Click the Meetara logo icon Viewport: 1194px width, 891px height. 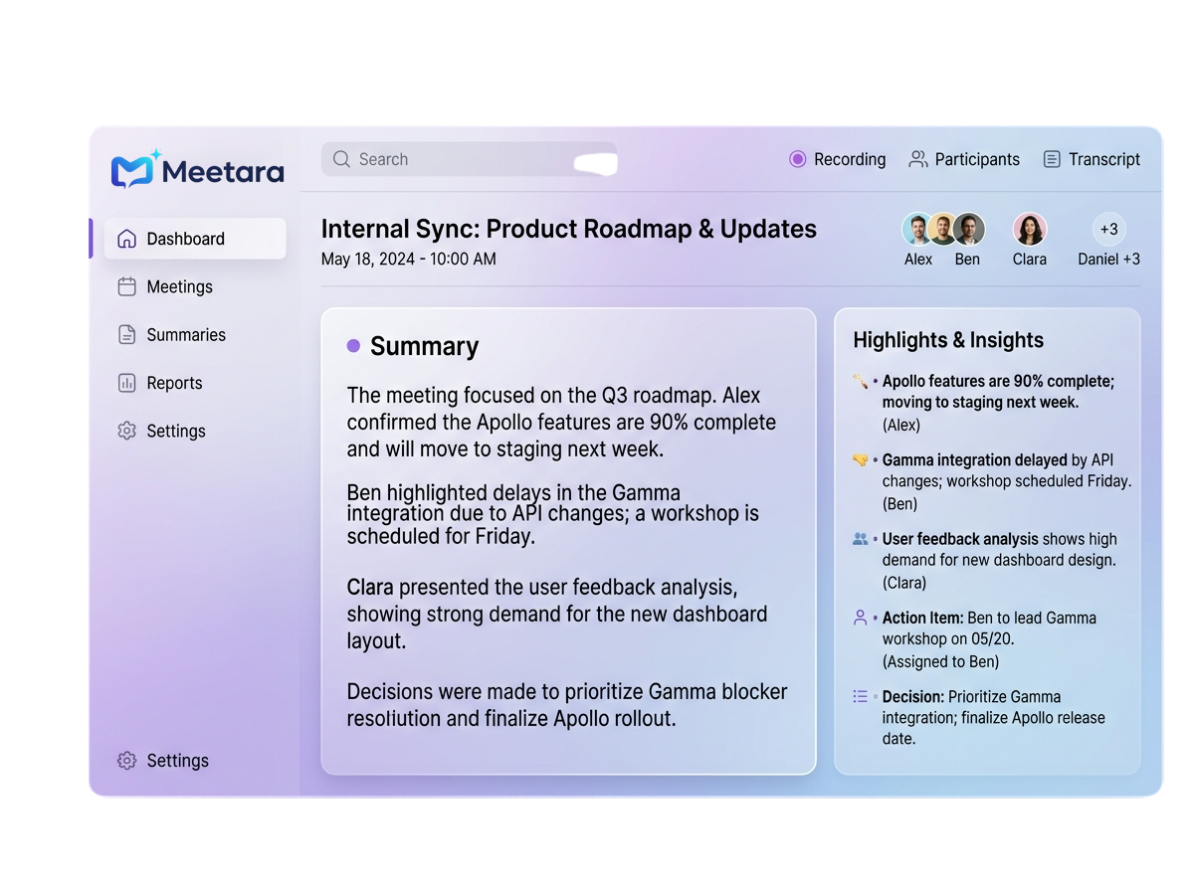(133, 170)
